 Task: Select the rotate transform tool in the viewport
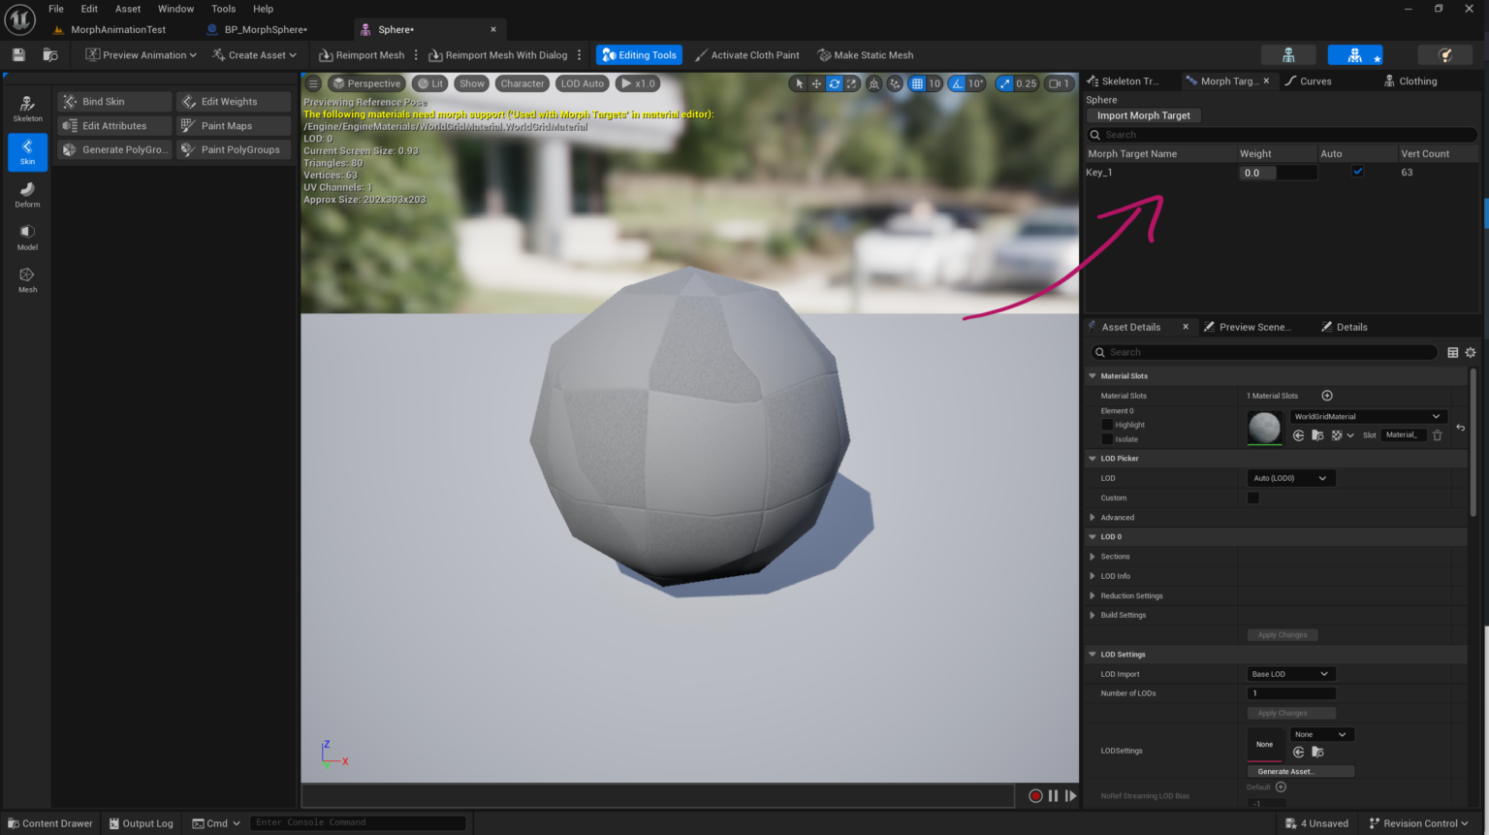pos(833,83)
